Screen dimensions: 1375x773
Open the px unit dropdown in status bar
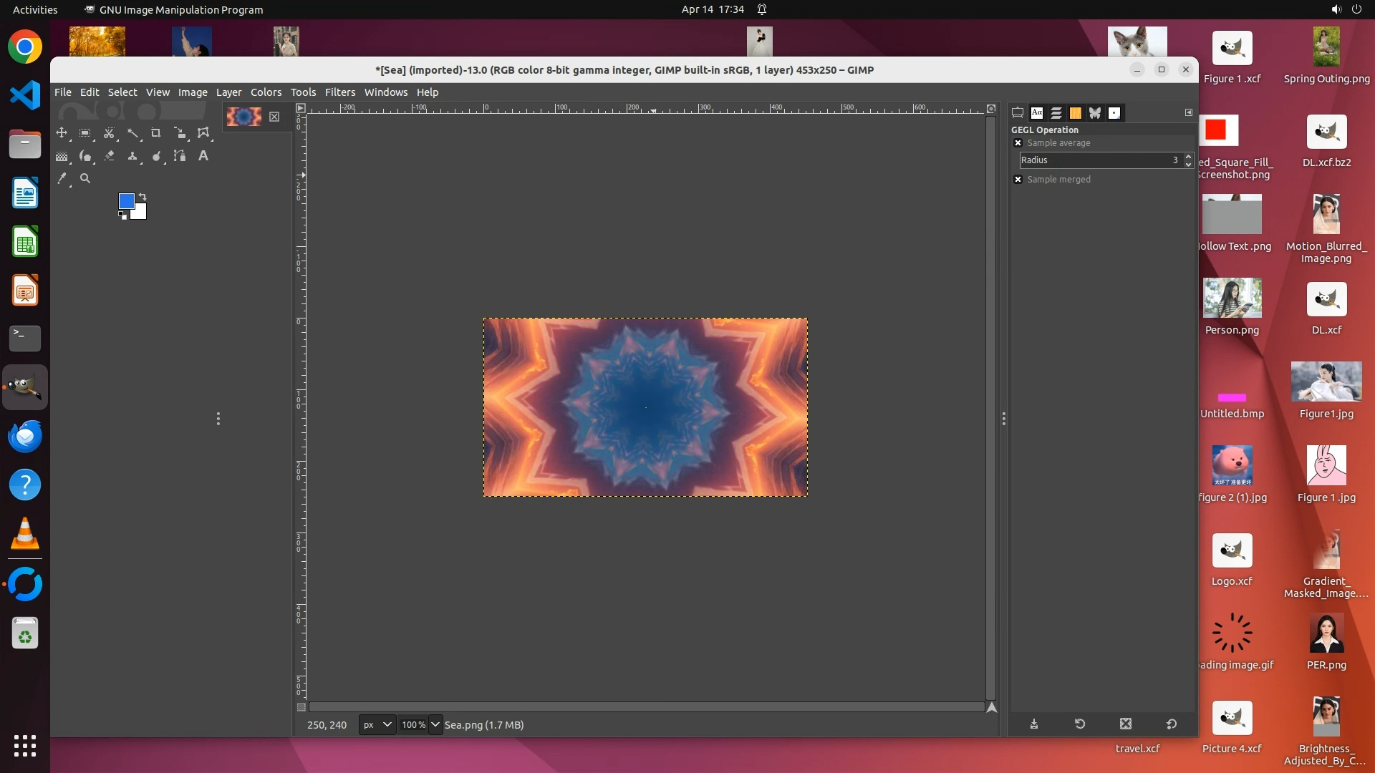point(377,725)
